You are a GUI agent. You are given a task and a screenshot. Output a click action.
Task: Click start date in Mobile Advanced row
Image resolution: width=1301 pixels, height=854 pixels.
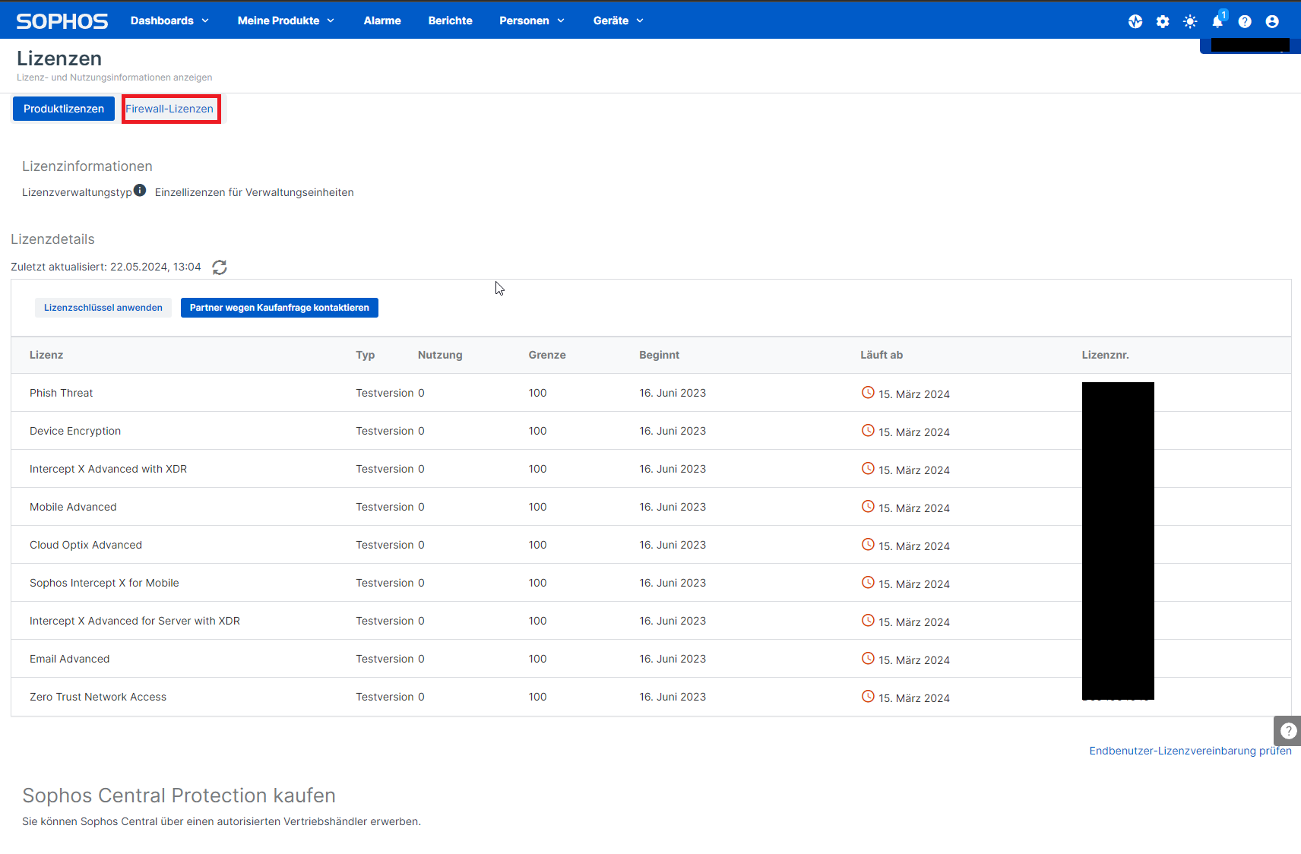coord(673,507)
